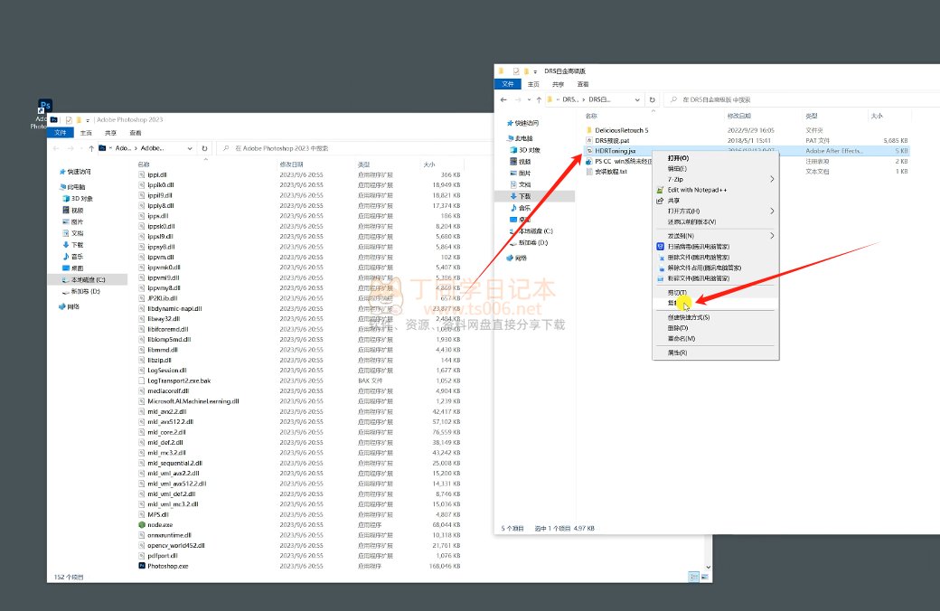
Task: Select the Photoshop.exe file icon
Action: pyautogui.click(x=142, y=566)
